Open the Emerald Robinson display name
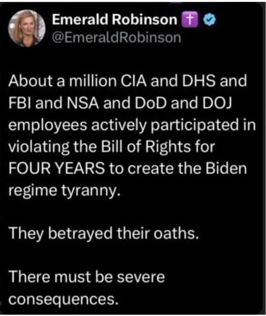This screenshot has width=266, height=316. tap(114, 20)
